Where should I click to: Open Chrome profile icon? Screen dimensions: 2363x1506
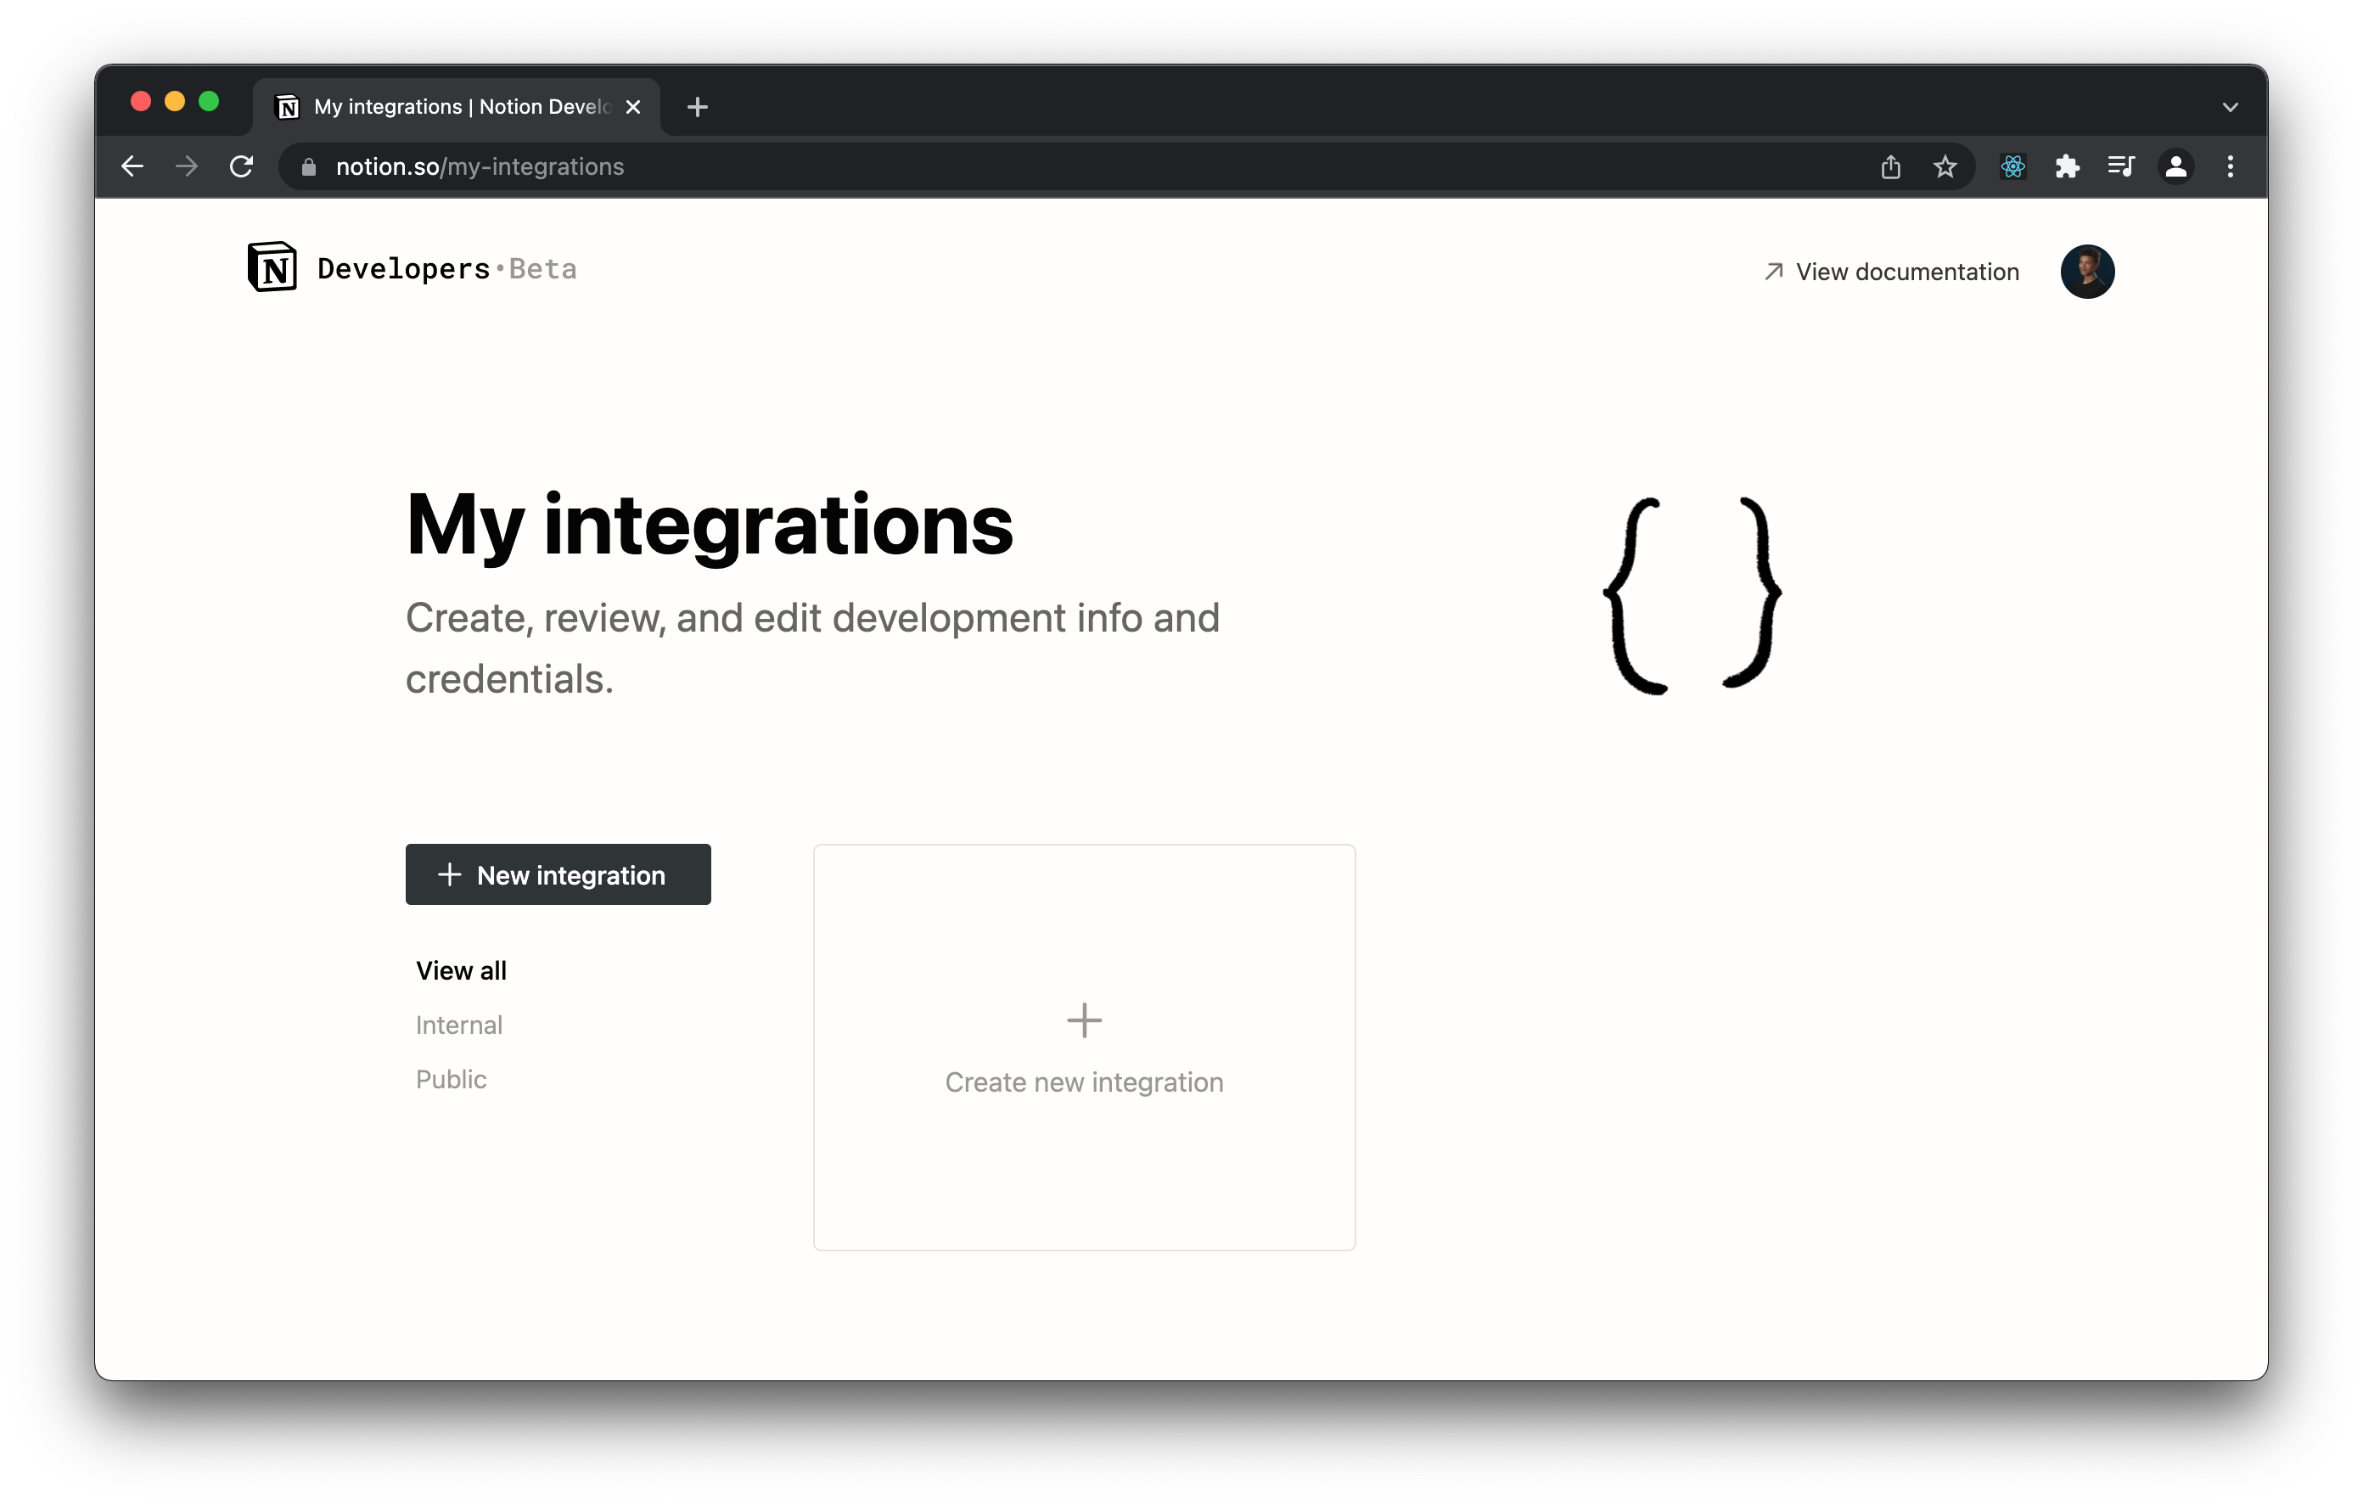point(2175,167)
